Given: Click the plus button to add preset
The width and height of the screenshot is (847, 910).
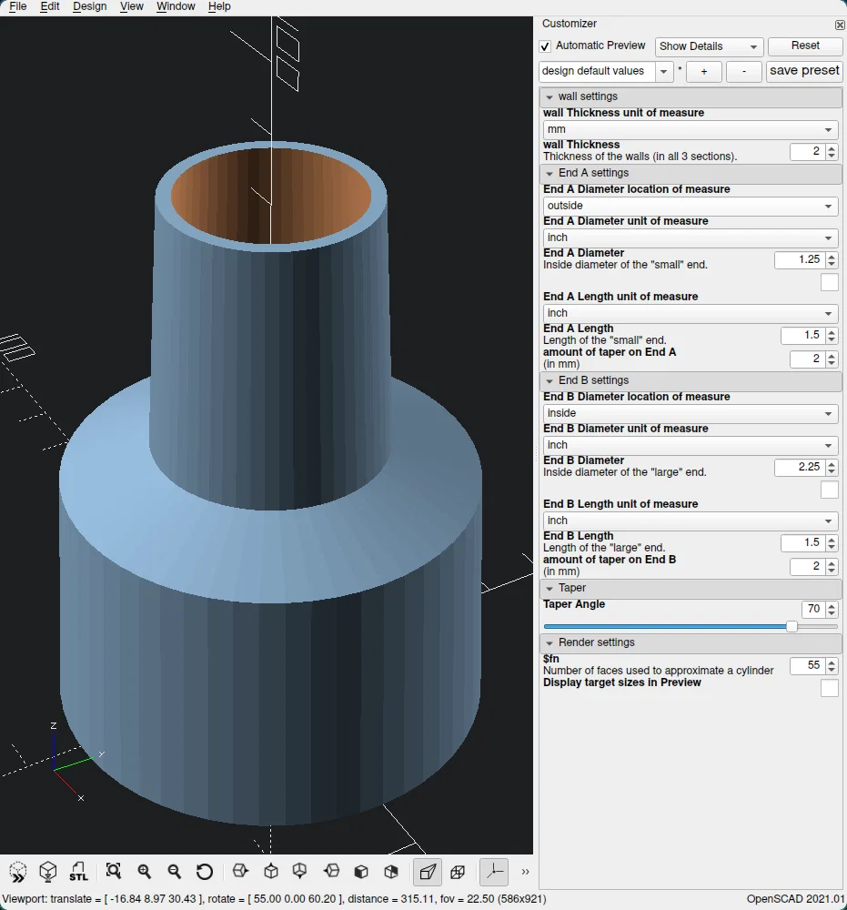Looking at the screenshot, I should [x=704, y=72].
